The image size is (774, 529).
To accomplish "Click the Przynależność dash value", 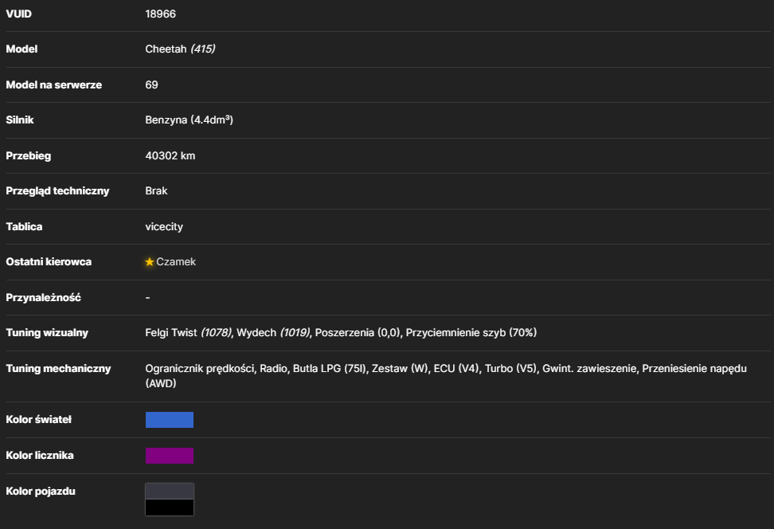I will (147, 297).
